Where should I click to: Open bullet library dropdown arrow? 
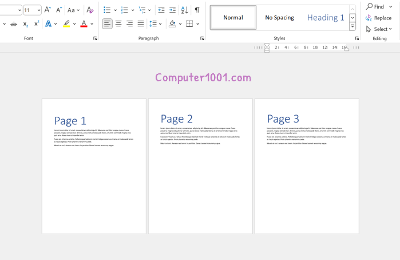pyautogui.click(x=115, y=10)
